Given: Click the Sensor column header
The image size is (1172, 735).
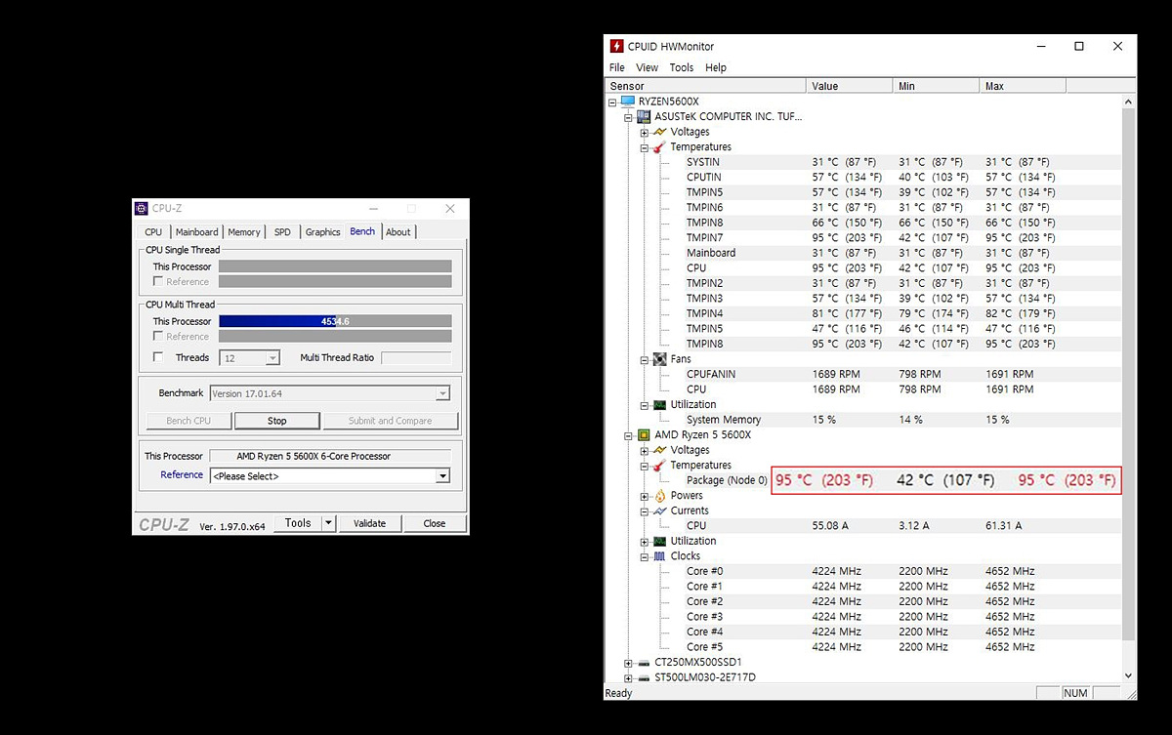Looking at the screenshot, I should (x=705, y=86).
